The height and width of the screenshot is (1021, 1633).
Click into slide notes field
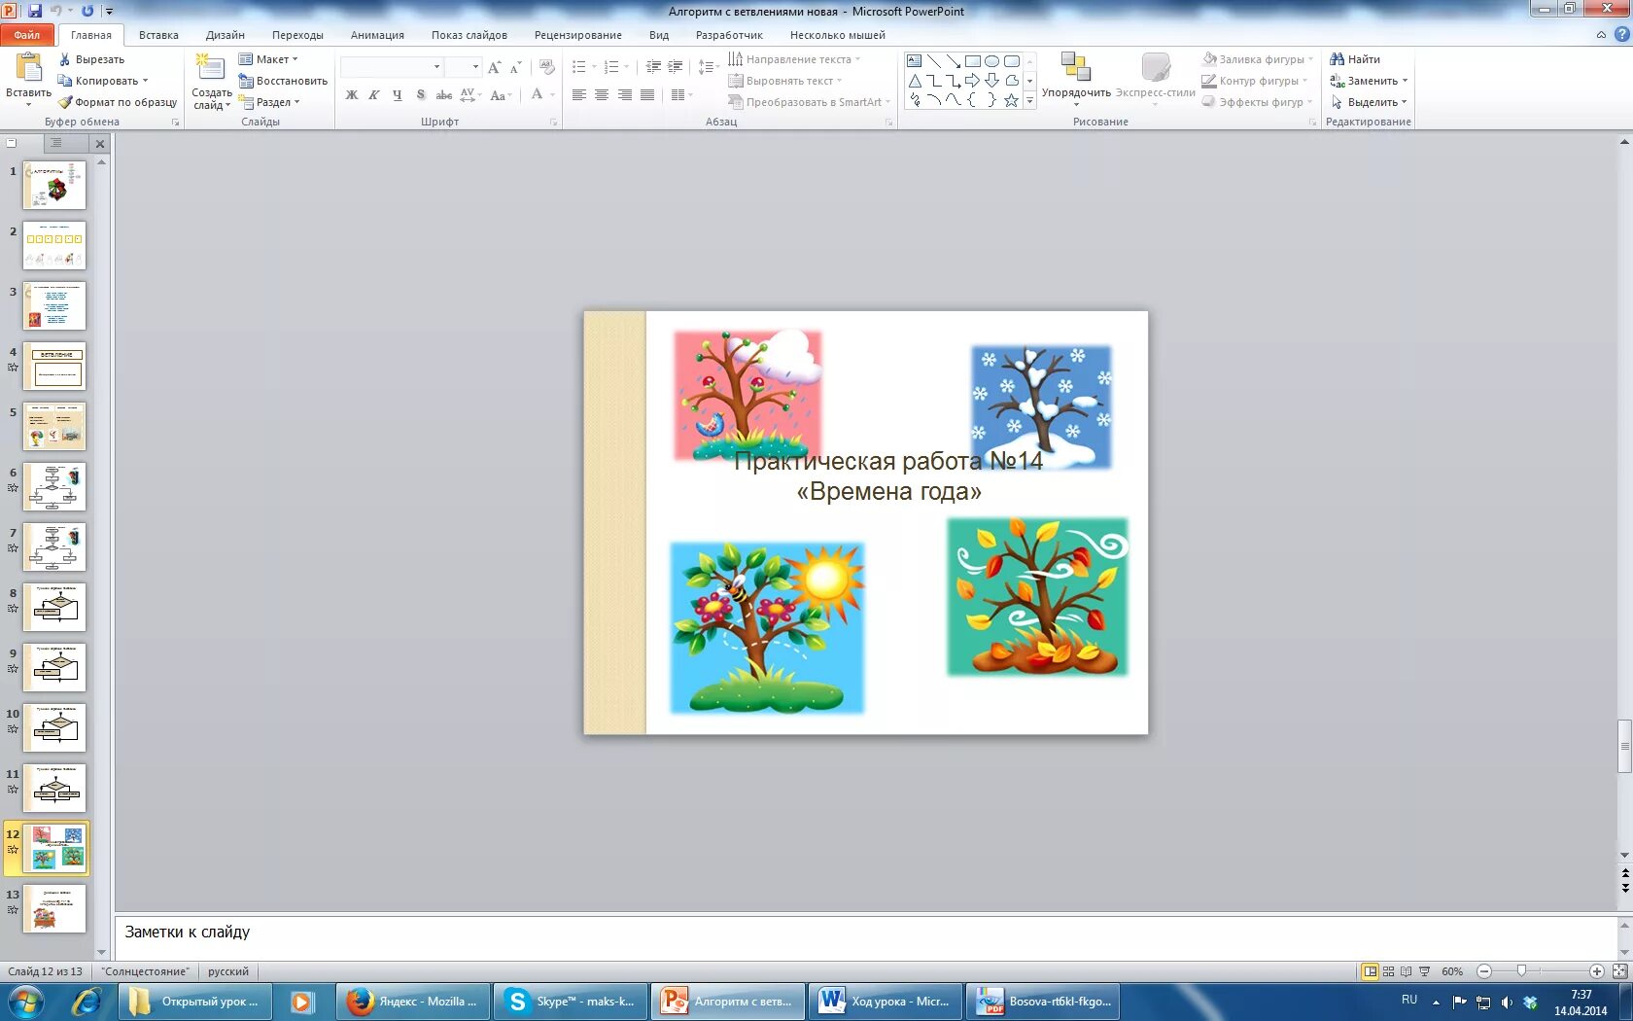(865, 935)
